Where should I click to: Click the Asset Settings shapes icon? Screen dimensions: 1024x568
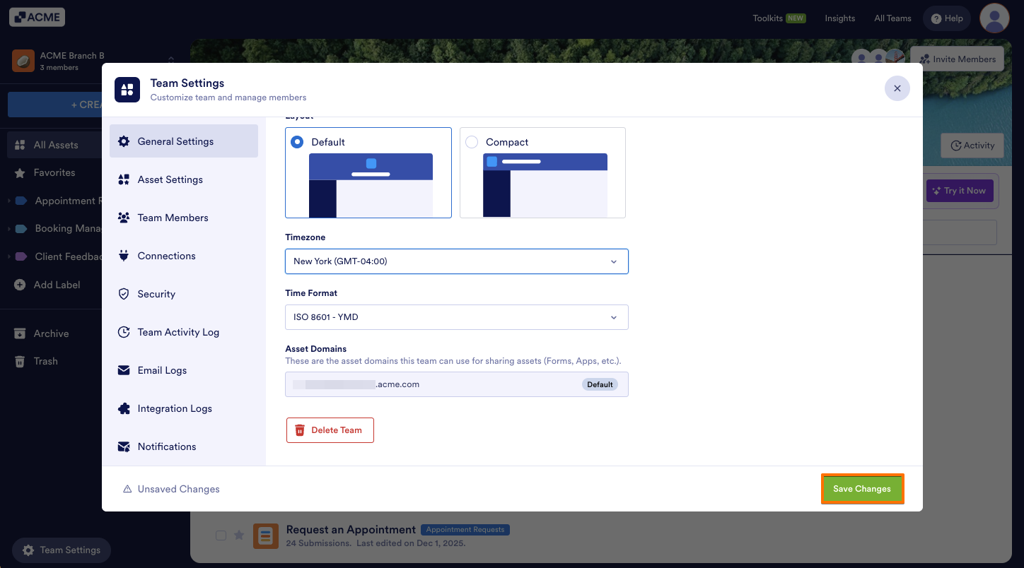[124, 179]
